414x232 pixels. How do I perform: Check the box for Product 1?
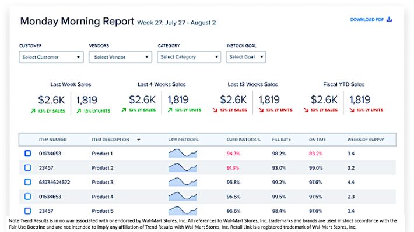(28, 154)
